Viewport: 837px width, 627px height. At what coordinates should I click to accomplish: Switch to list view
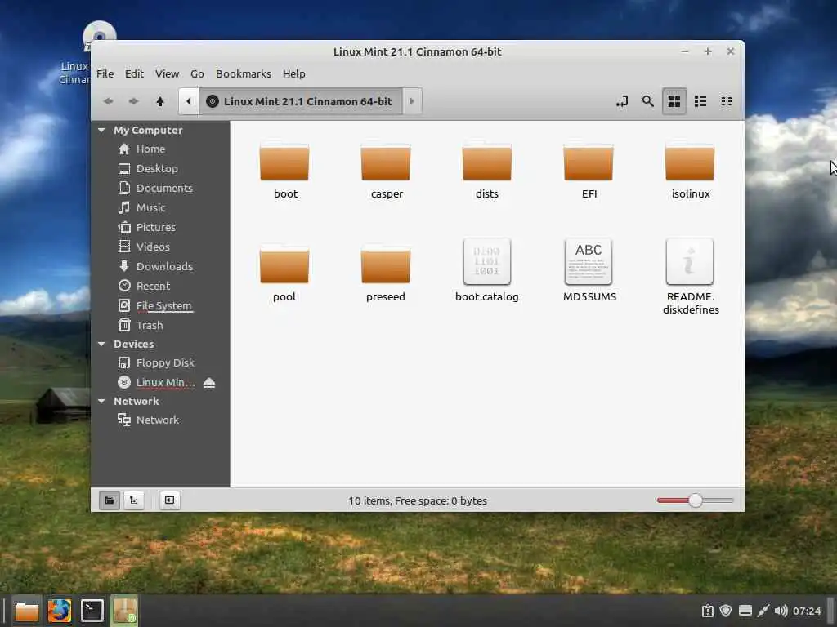[700, 101]
